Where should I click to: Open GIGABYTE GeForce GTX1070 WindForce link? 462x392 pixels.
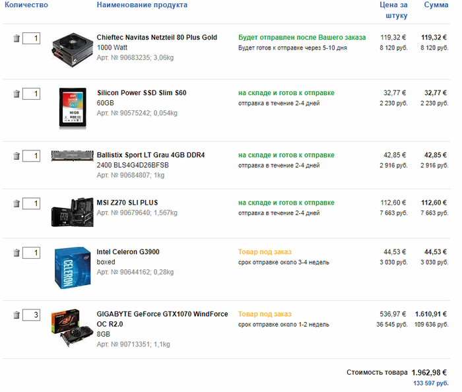162,319
